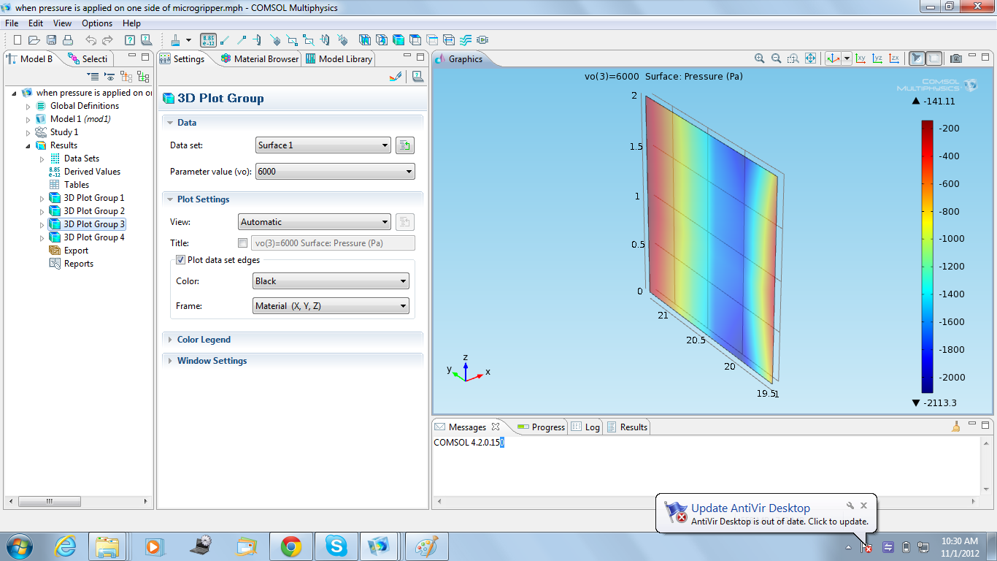Screen dimensions: 997x561
Task: Click the Zoom In icon in Graphics toolbar
Action: 760,58
